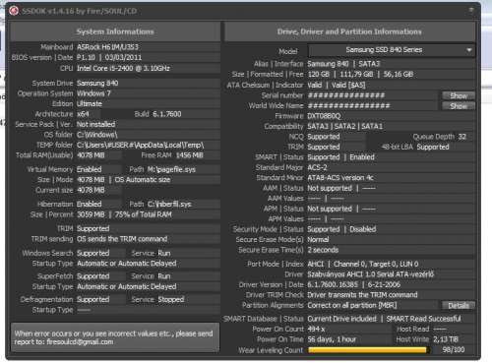Click the Wear Leveling Count progress bar
Screen dimensions: 492x363
click(x=369, y=350)
